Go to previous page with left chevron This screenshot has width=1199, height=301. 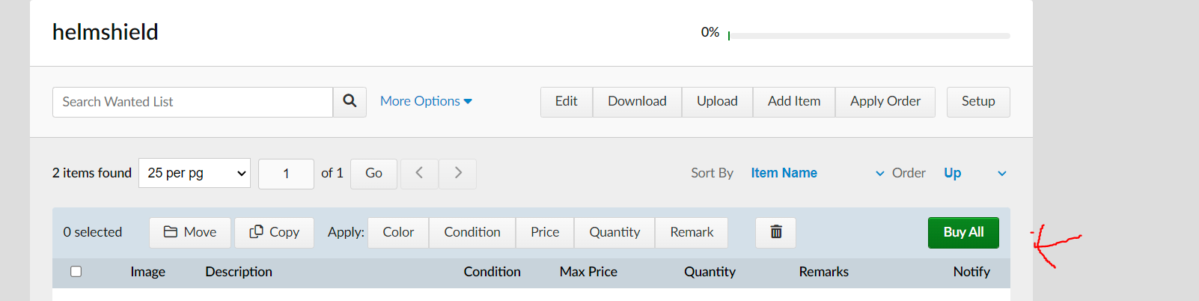[419, 173]
